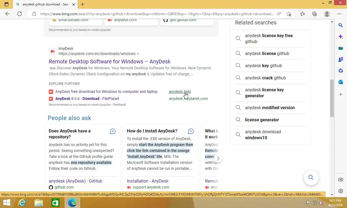Close the anydesk github download tab
The height and width of the screenshot is (208, 347).
(73, 4)
